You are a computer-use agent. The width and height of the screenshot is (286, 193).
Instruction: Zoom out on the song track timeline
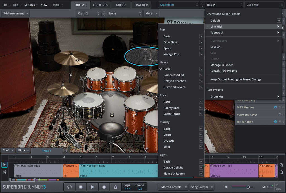[282, 172]
